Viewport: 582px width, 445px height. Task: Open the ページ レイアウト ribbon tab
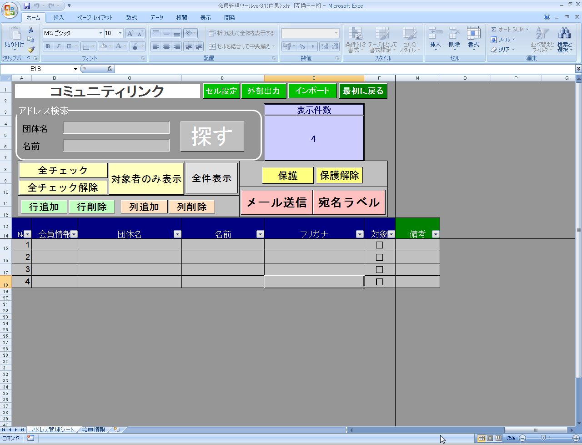[95, 18]
